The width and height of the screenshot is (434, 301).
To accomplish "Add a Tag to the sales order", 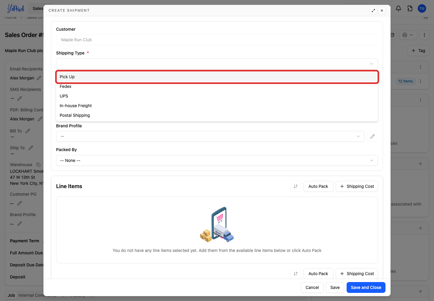I will coord(418,51).
